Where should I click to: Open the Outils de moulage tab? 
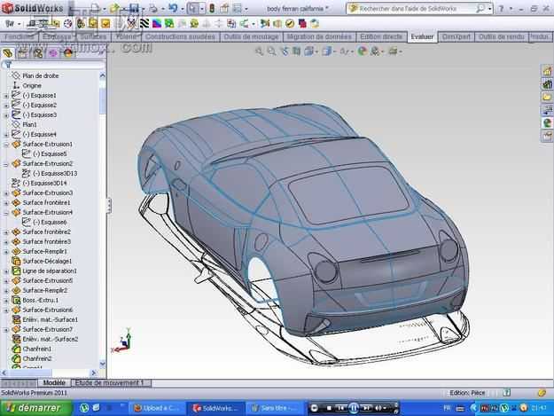(x=251, y=36)
